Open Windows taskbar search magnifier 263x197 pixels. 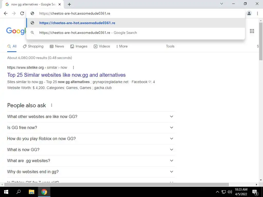click(18, 192)
